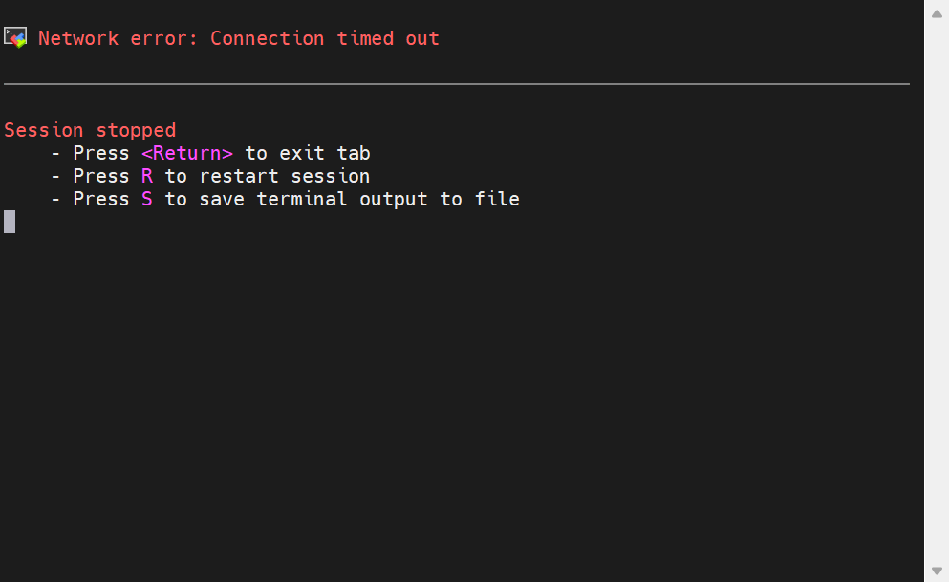Viewport: 949px width, 582px height.
Task: Click the "to restart session" text
Action: click(x=267, y=176)
